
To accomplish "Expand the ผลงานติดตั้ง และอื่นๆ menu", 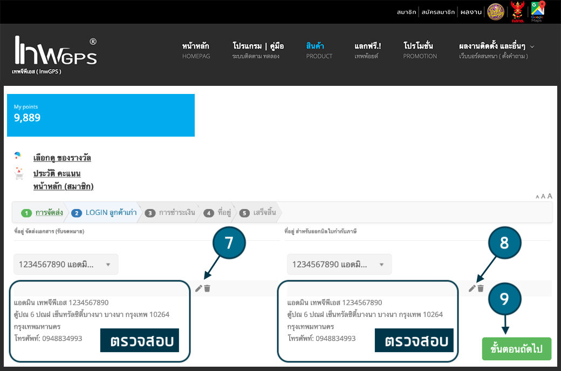I will (x=496, y=50).
